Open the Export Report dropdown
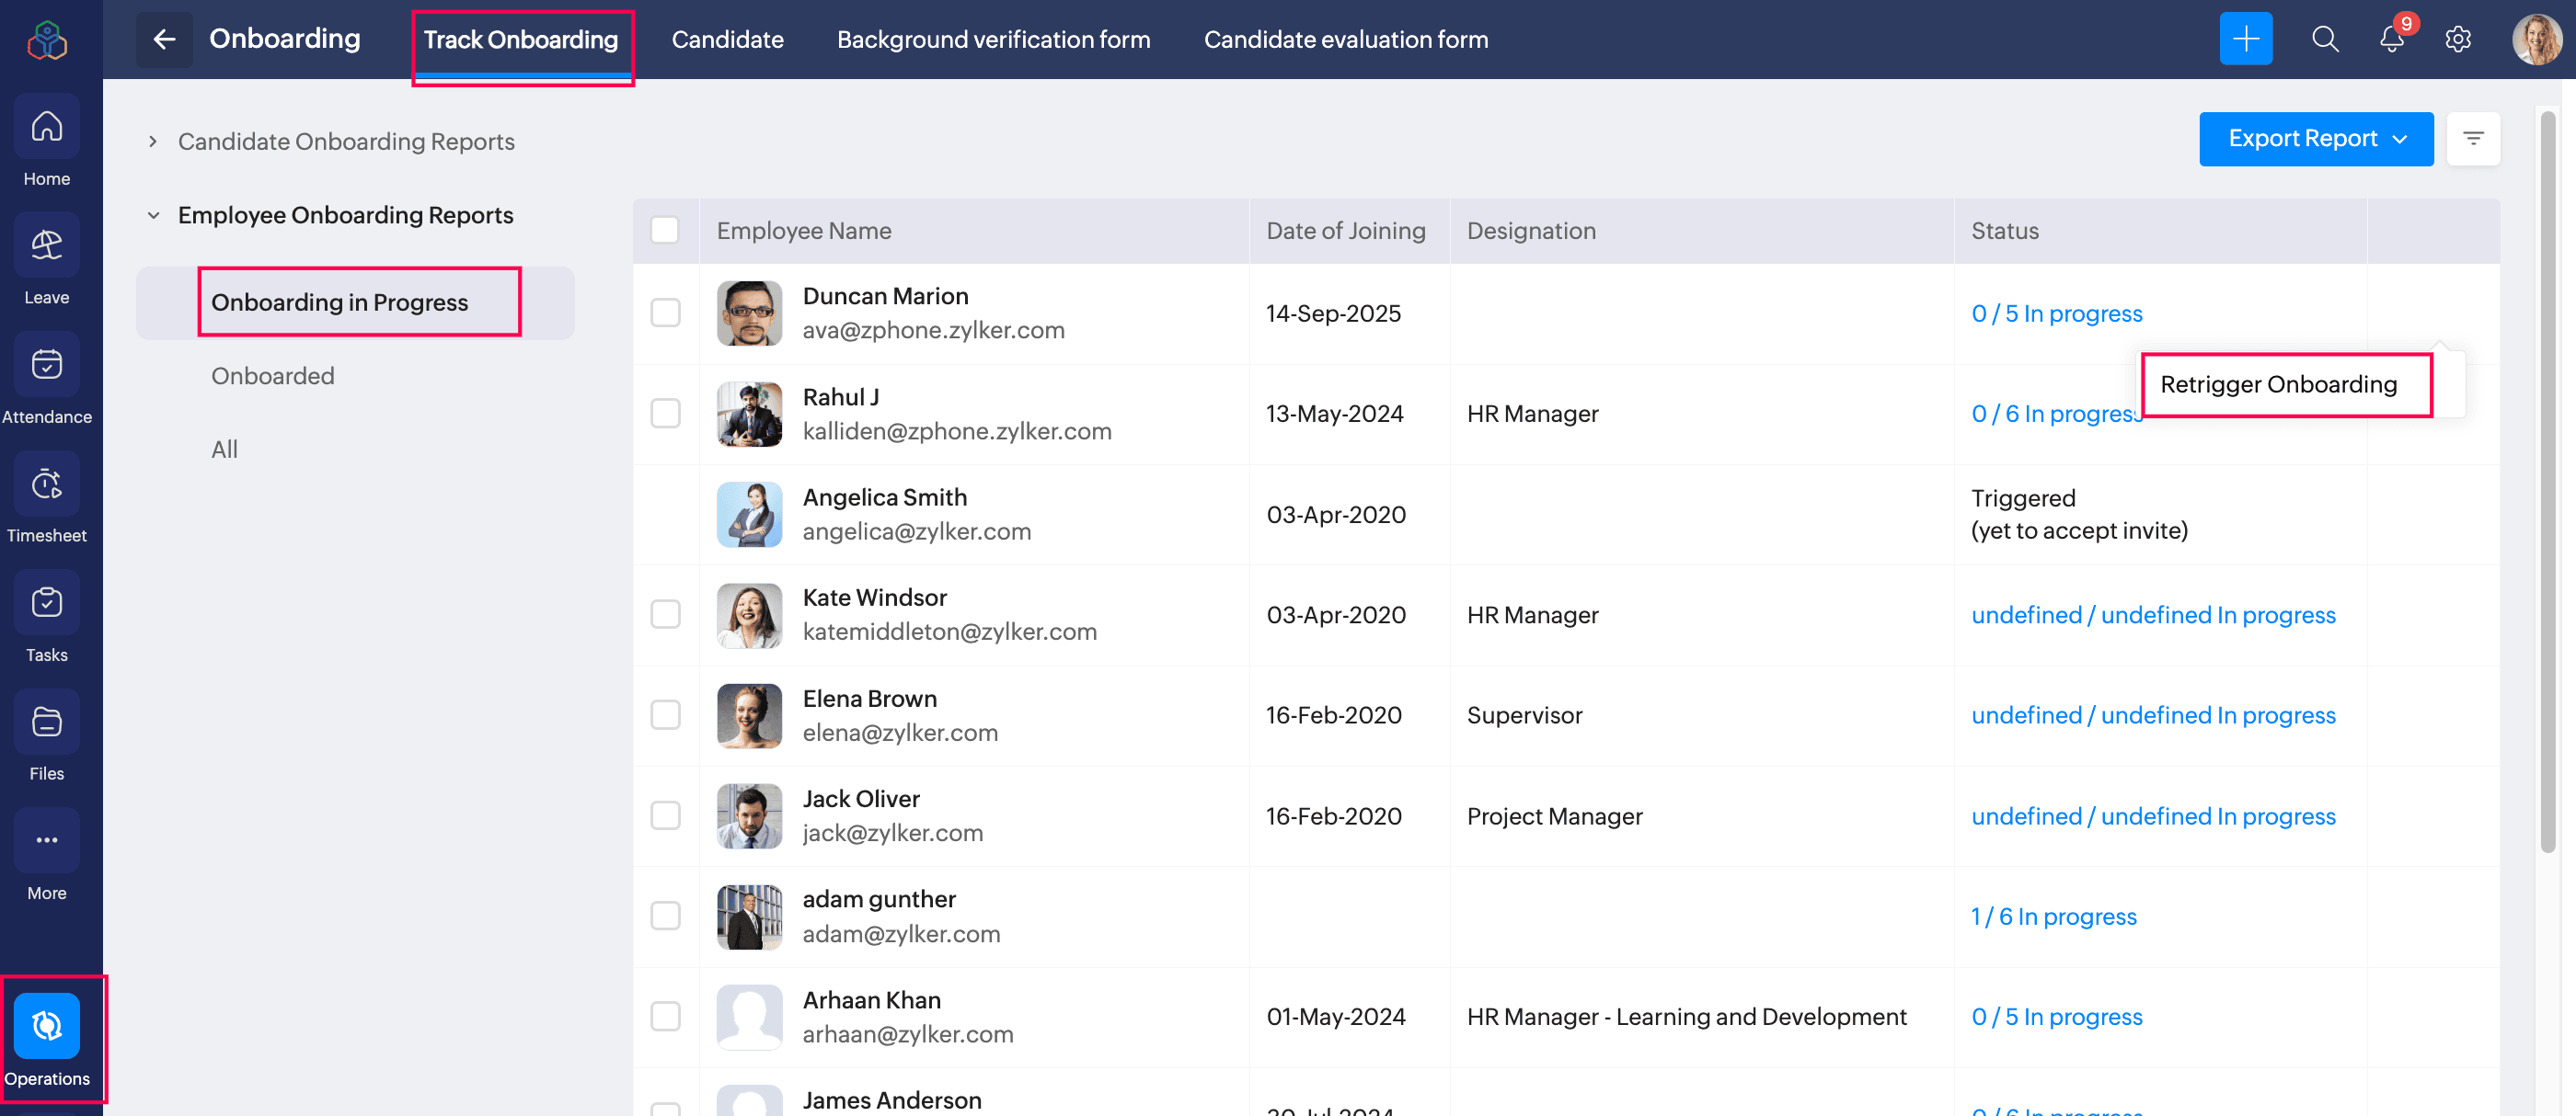2576x1116 pixels. tap(2315, 139)
